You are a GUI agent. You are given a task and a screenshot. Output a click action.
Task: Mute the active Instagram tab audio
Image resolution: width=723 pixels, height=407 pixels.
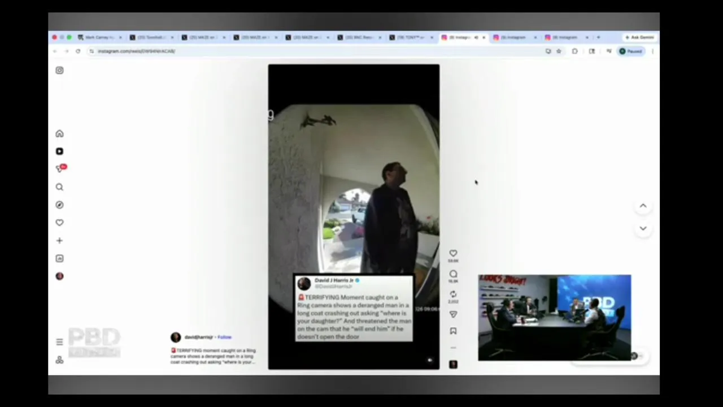click(476, 37)
